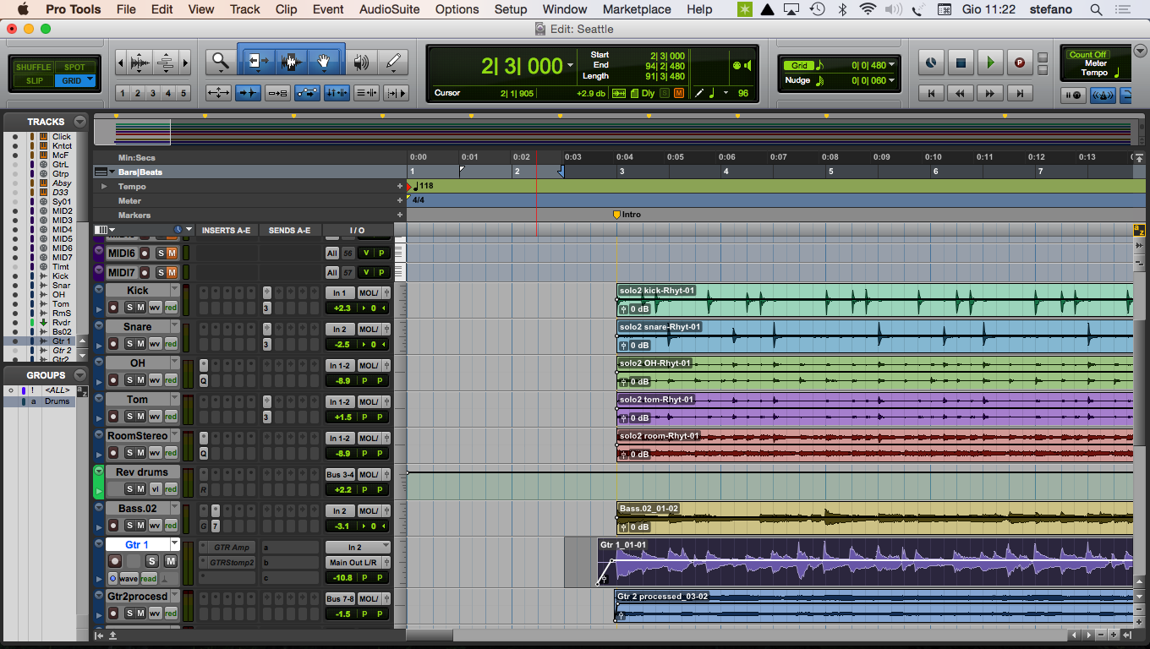The image size is (1150, 649).
Task: Stop playback in the transport
Action: [961, 63]
